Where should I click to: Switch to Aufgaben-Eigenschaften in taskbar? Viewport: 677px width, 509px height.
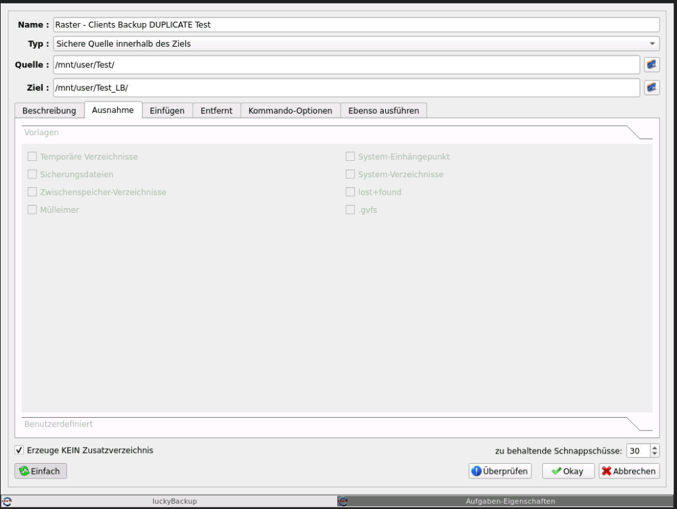[505, 502]
